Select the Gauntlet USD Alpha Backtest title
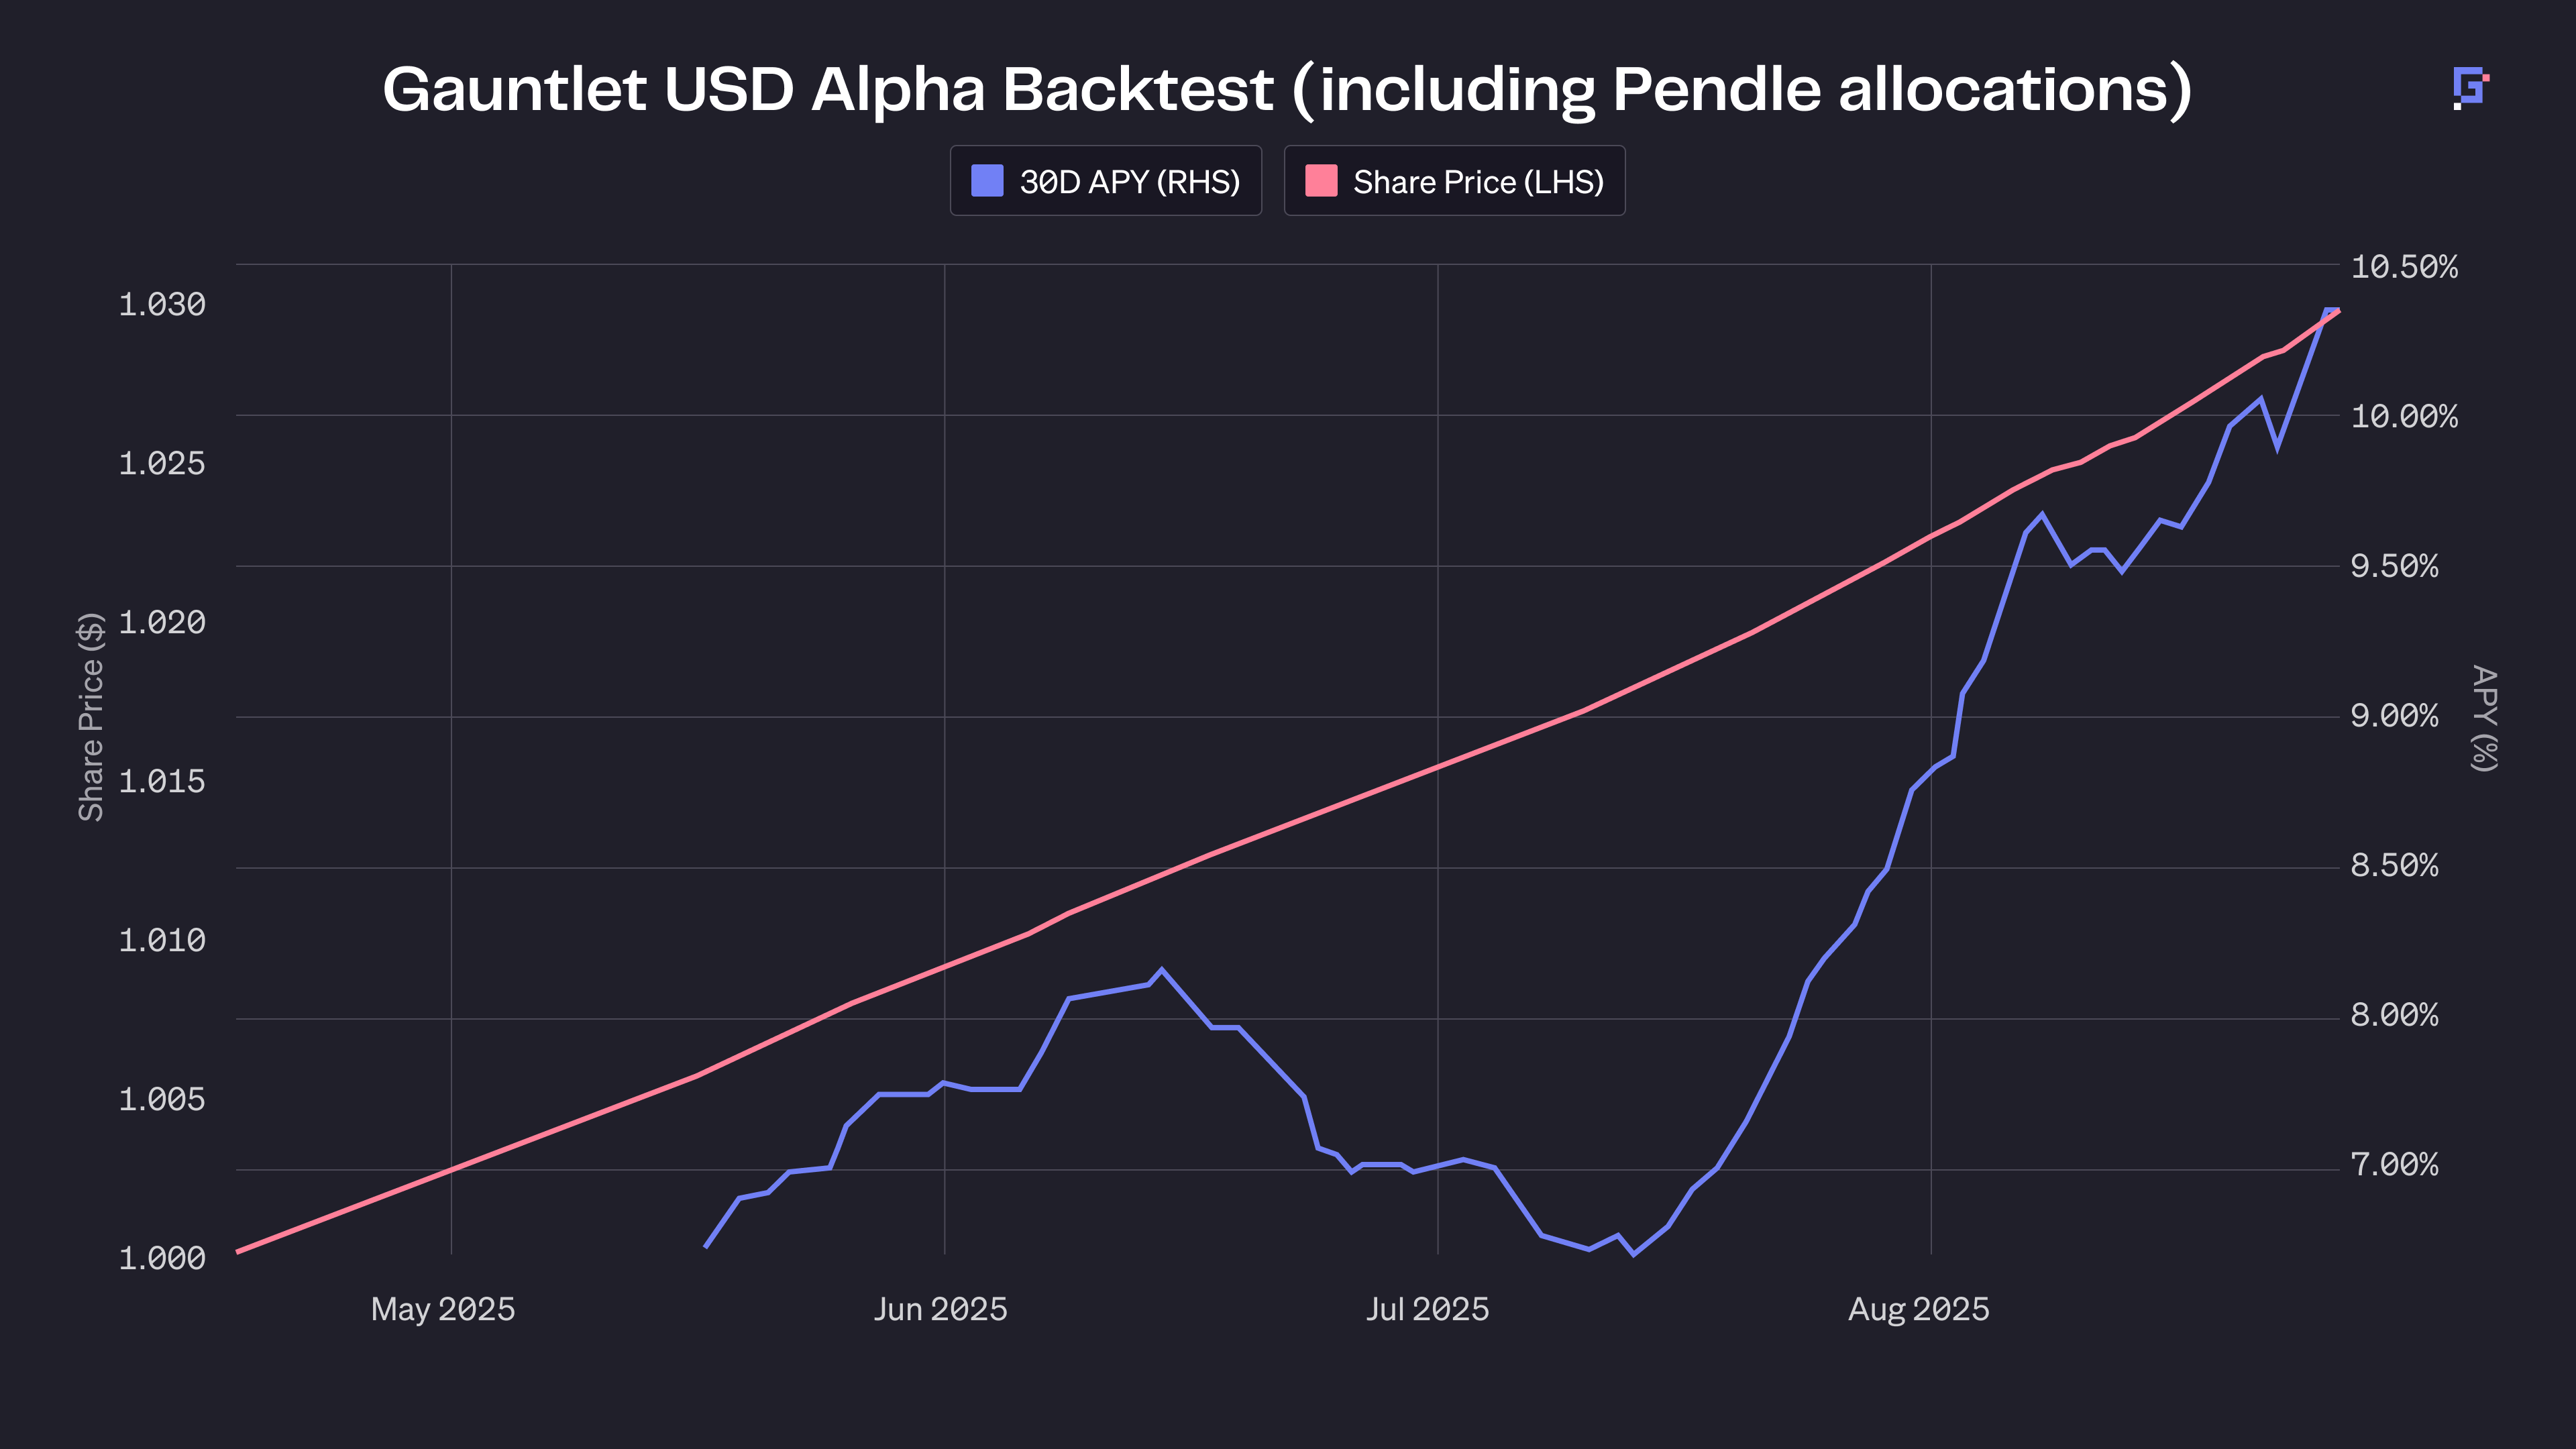The width and height of the screenshot is (2576, 1449). pos(1287,90)
